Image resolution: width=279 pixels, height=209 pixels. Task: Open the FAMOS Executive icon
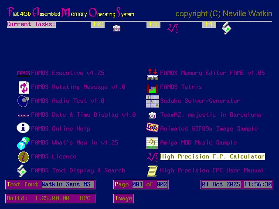pos(23,73)
